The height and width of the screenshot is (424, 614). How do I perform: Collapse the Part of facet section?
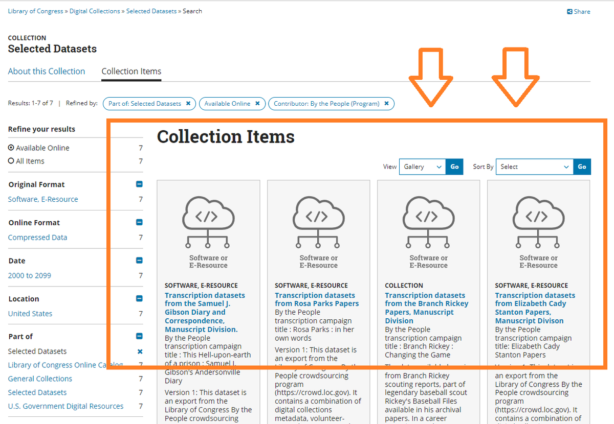click(x=139, y=336)
